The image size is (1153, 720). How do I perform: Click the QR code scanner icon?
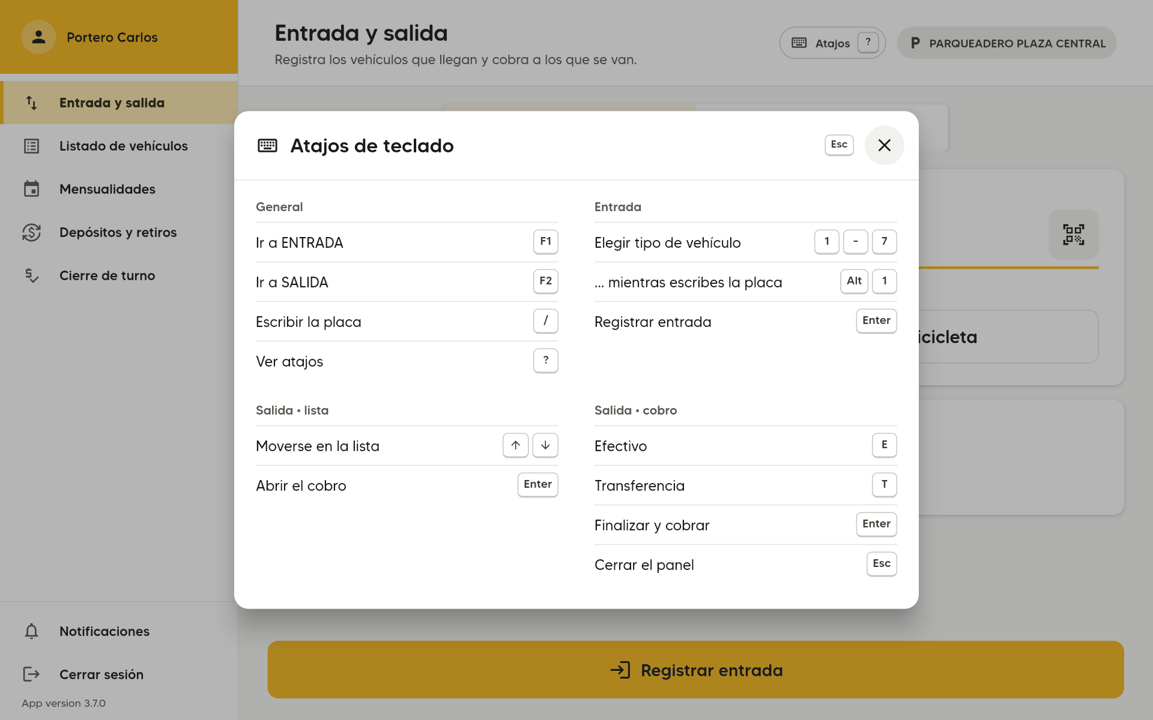coord(1073,235)
